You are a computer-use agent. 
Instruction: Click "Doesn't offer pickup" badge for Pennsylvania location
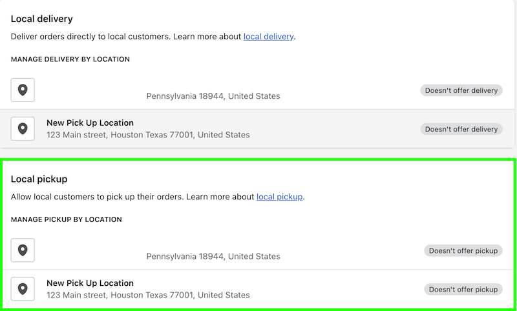(x=463, y=250)
